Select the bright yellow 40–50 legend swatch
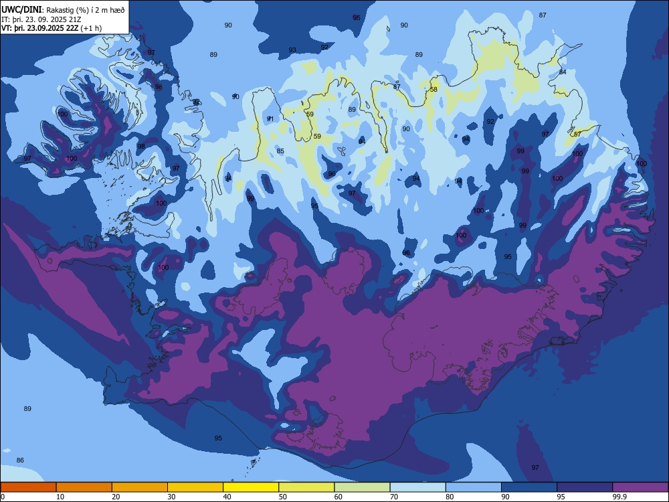Image resolution: width=669 pixels, height=502 pixels. [x=251, y=487]
